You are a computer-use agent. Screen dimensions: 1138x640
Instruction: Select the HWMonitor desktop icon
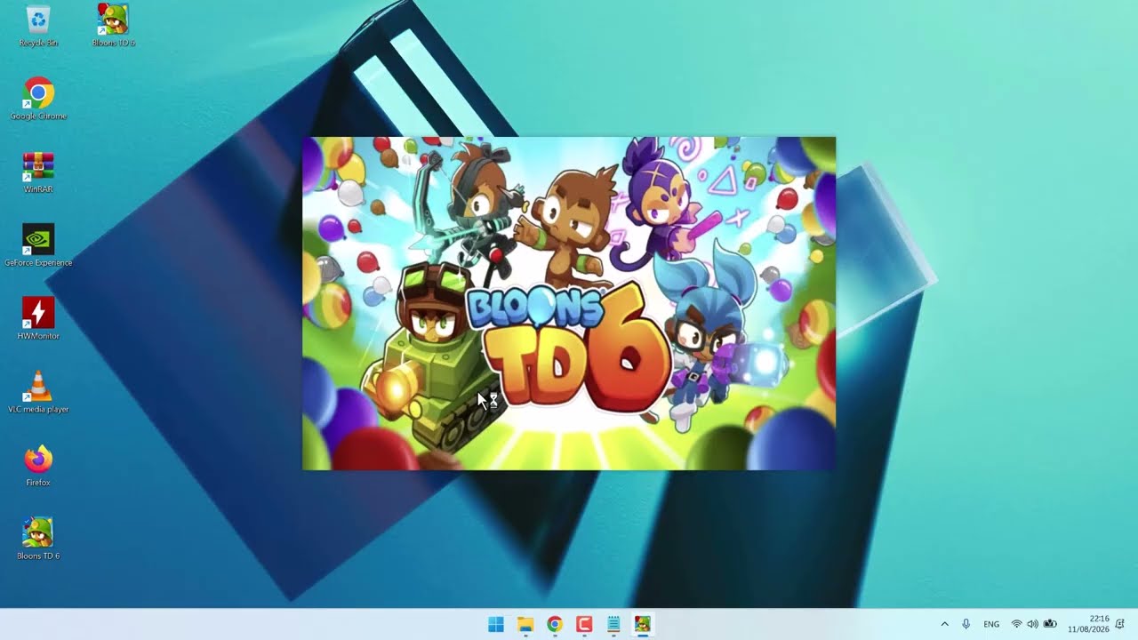pos(38,318)
